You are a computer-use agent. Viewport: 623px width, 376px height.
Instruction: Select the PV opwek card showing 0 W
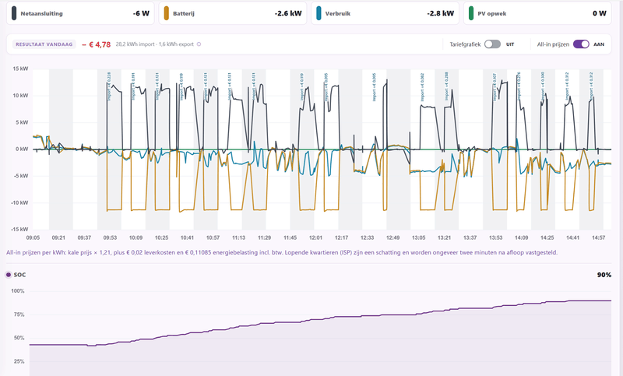click(x=537, y=13)
